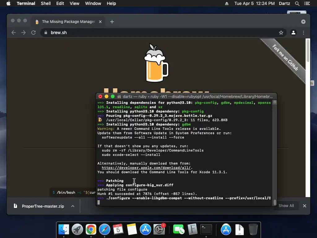Click 'sudo xcode-select --install' line in Terminal
317x238 pixels.
tap(131, 155)
